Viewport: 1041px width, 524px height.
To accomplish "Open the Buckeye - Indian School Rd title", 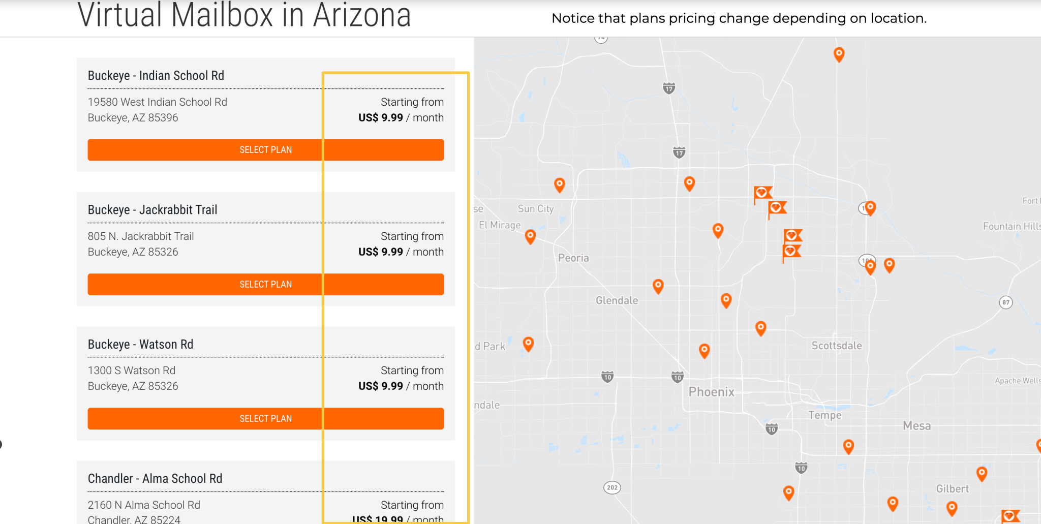I will coord(156,76).
